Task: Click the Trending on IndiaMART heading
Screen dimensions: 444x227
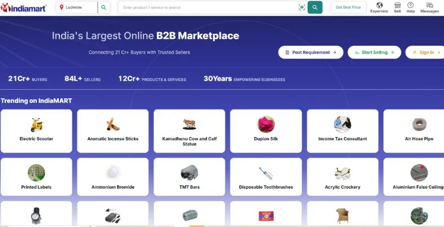Action: (x=36, y=101)
